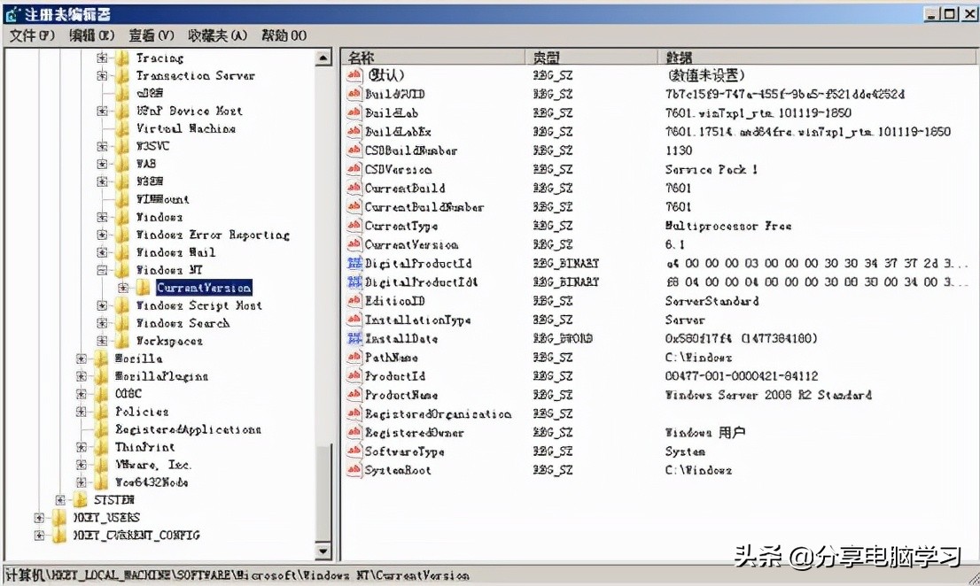The image size is (980, 586).
Task: Select the MozillaPlugins tree key
Action: click(161, 376)
